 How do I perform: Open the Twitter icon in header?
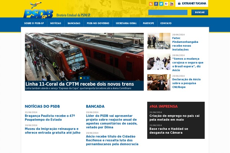161,4
